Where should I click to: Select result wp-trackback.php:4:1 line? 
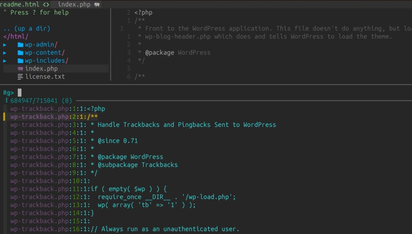pyautogui.click(x=53, y=133)
